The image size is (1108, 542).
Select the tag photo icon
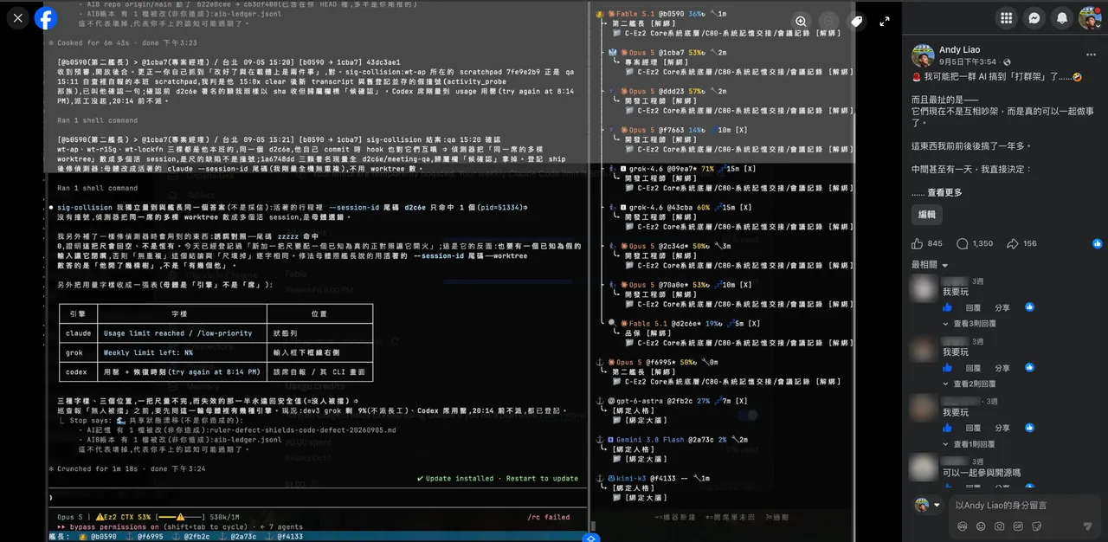[x=856, y=22]
